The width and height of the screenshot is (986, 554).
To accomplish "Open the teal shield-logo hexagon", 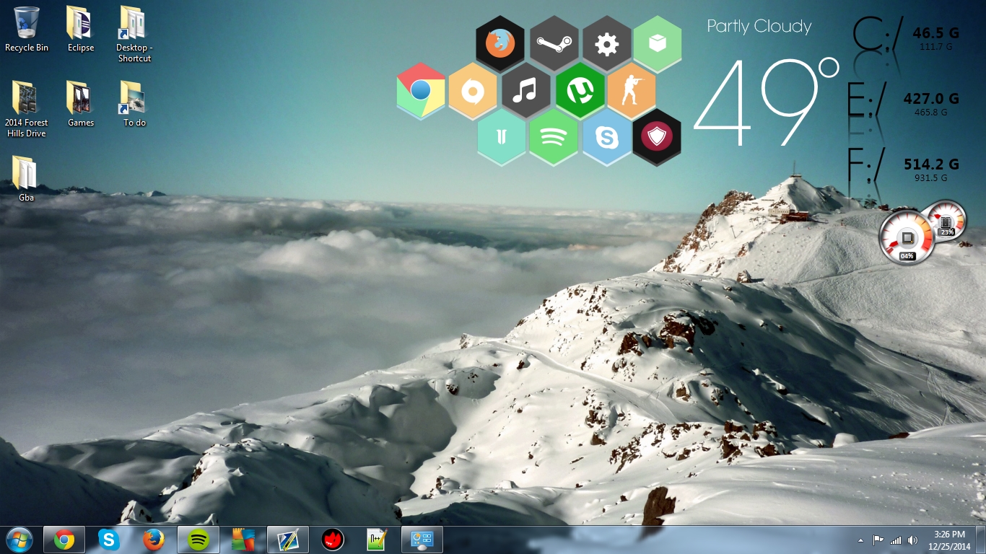I will [501, 138].
